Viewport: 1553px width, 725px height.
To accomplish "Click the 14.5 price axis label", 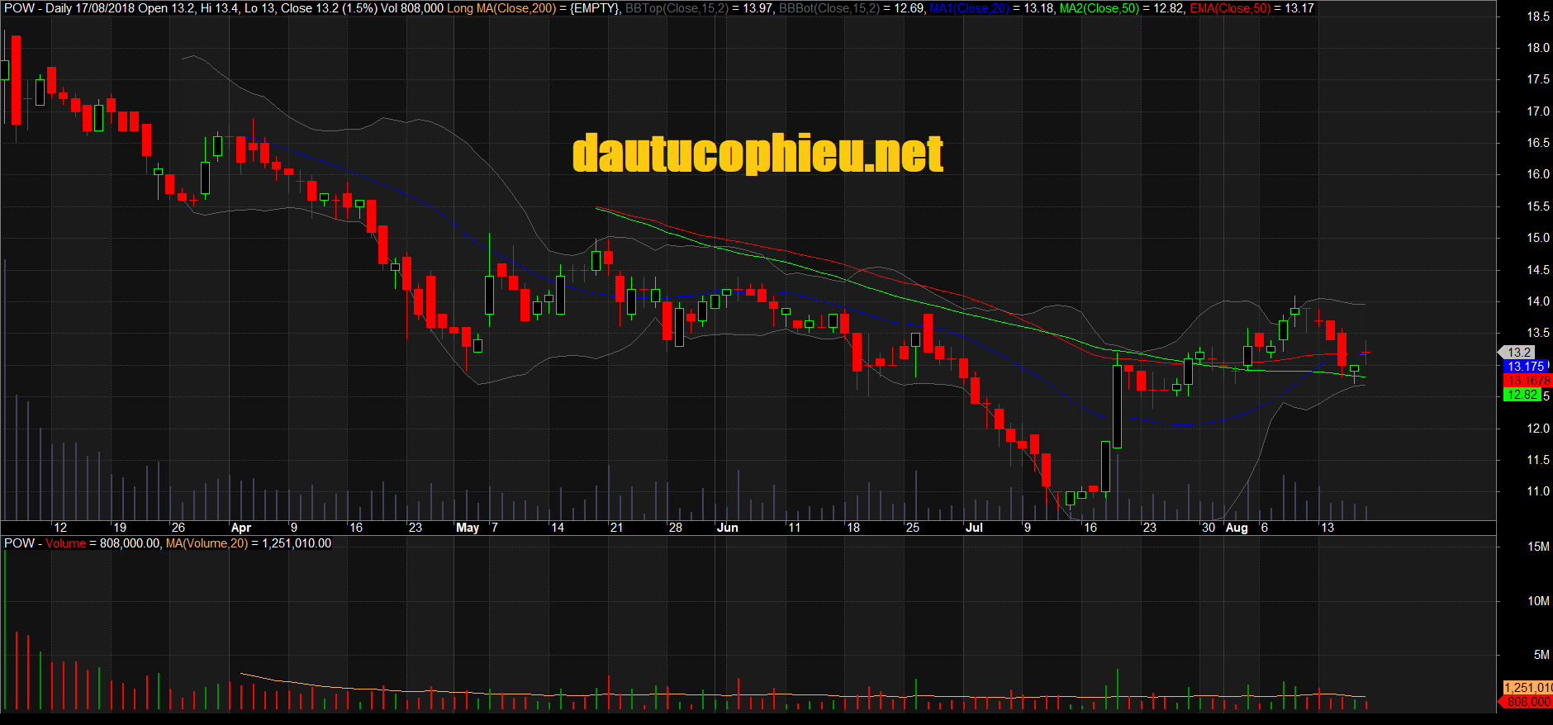I will 1538,270.
